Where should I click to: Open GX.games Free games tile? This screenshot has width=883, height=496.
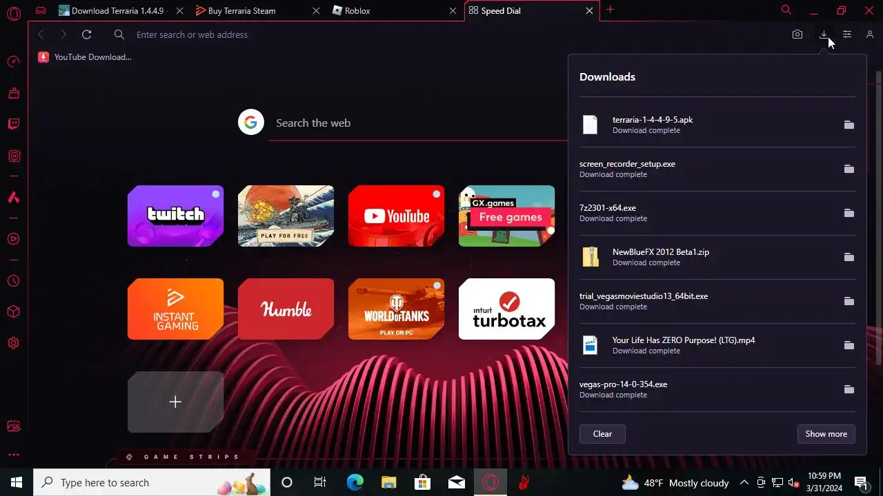coord(506,216)
